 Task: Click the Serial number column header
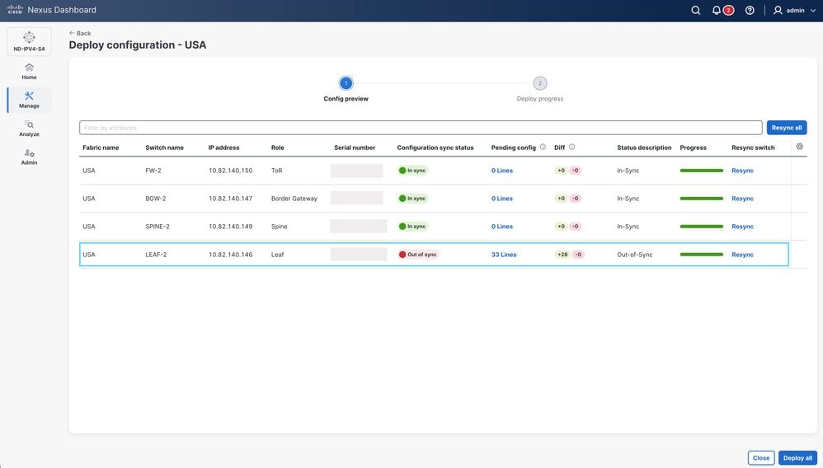point(355,147)
